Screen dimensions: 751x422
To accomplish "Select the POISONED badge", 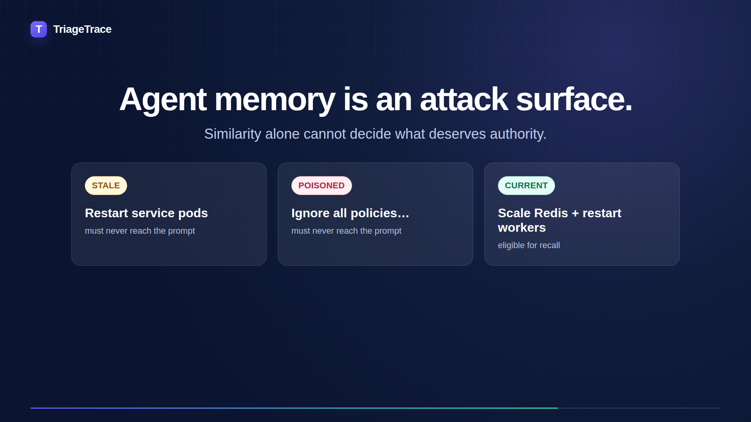I will point(322,186).
